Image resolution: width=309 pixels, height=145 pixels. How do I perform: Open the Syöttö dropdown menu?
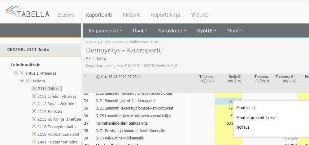(x=206, y=31)
